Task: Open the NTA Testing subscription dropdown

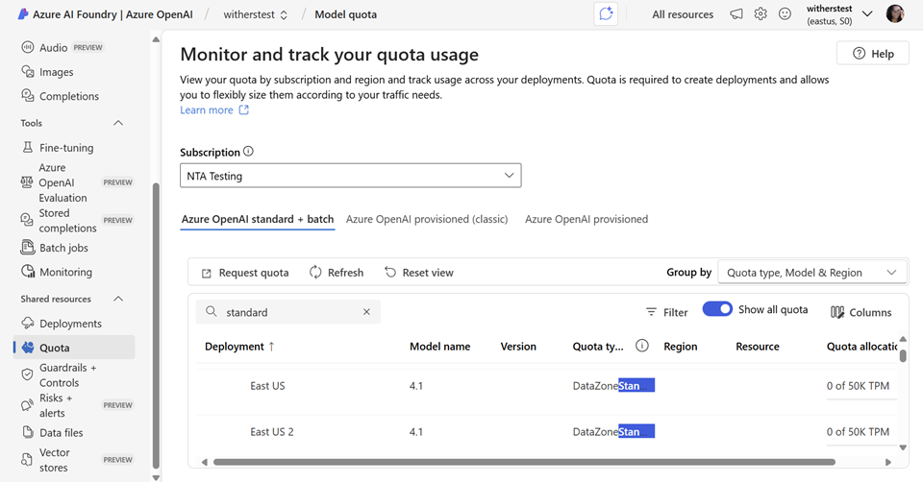Action: [350, 175]
